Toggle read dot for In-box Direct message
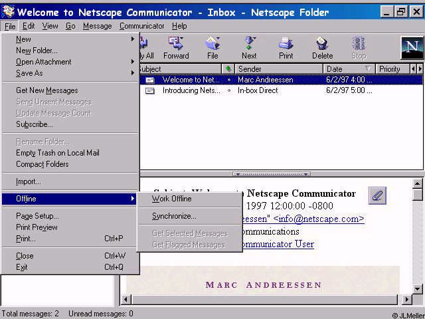 coord(229,90)
